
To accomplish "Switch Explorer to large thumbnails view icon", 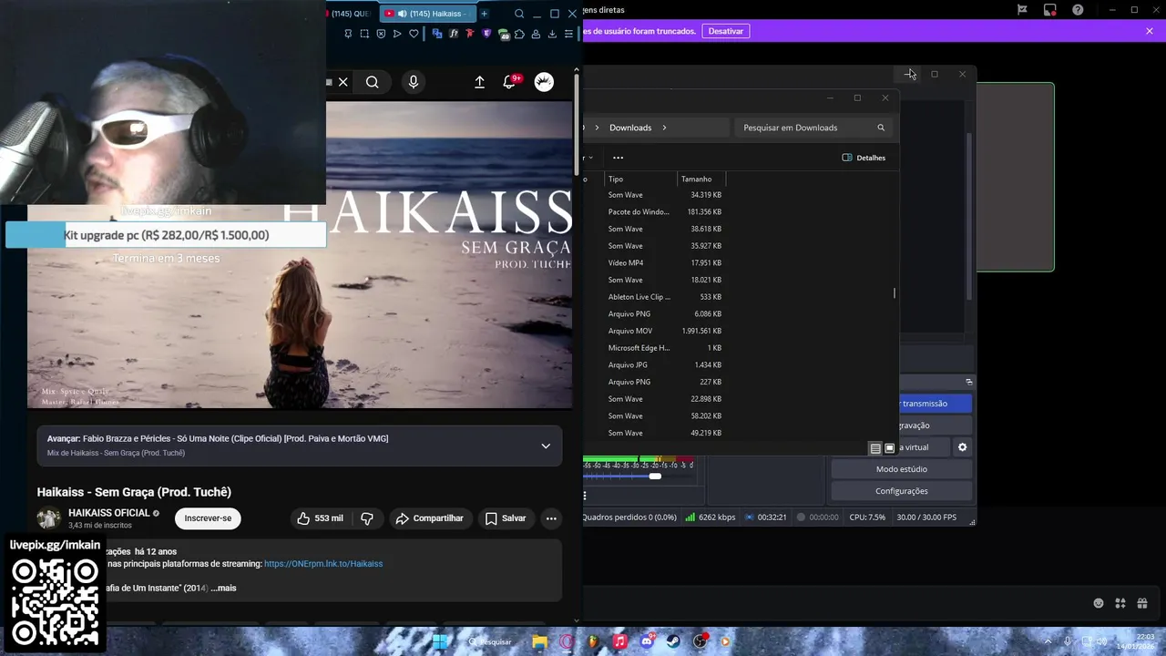I will [x=890, y=448].
